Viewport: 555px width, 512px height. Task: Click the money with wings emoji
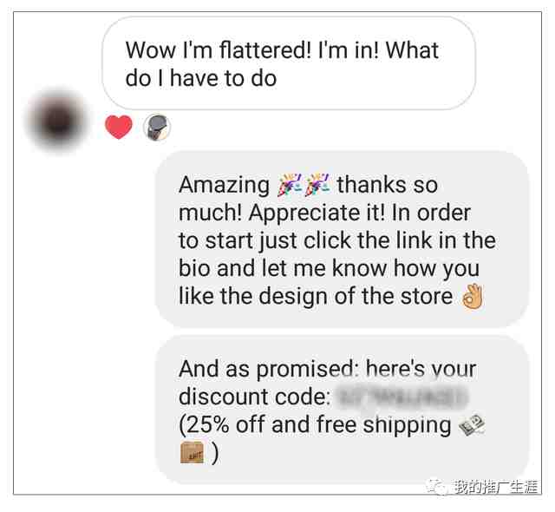pos(472,423)
